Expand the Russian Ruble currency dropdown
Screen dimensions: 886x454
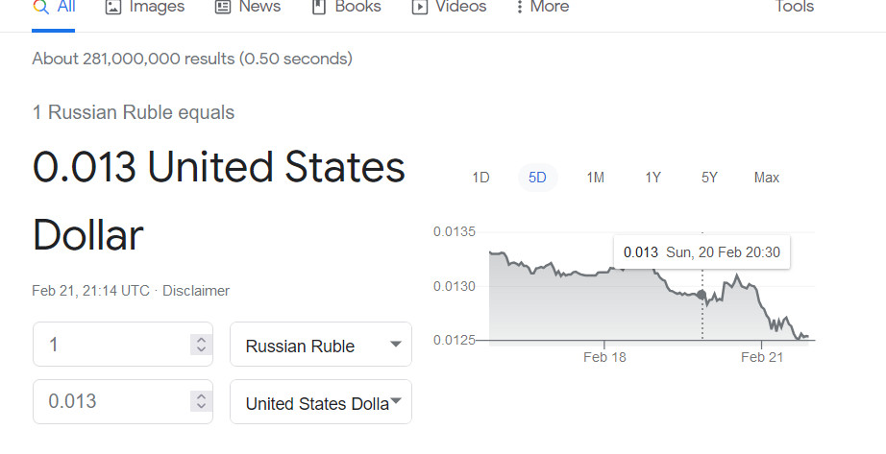pos(395,345)
